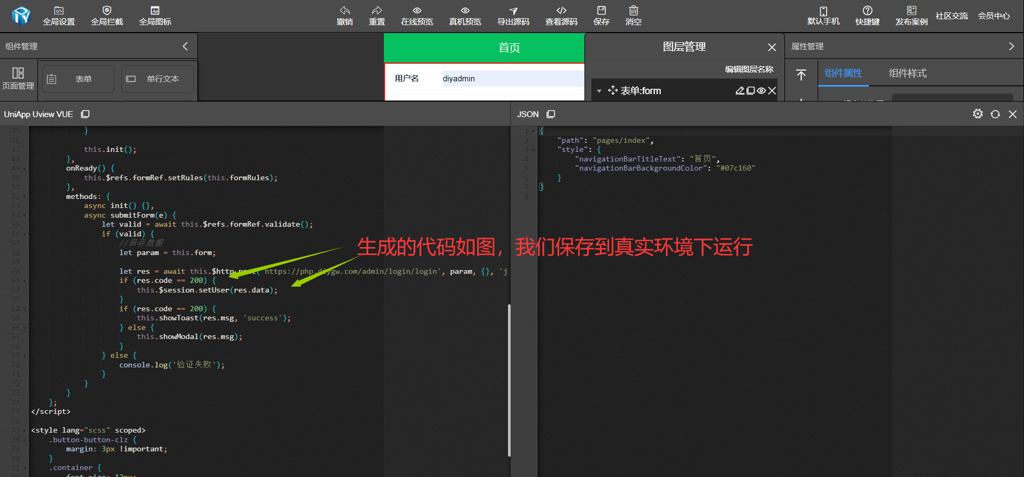The height and width of the screenshot is (477, 1024).
Task: Rename 表单:form layer with pencil icon
Action: tap(740, 91)
